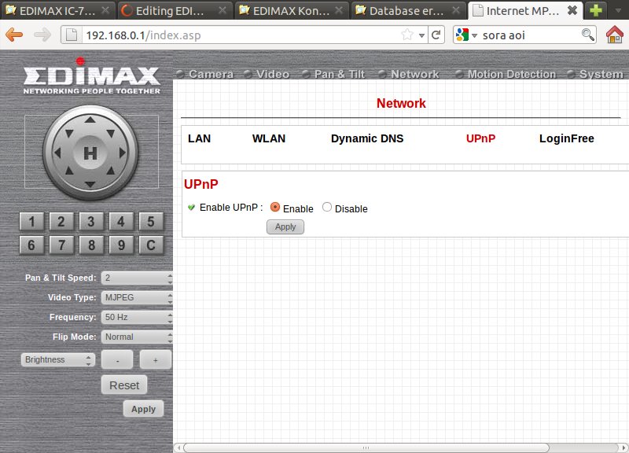Switch to Editing EDI browser tab

coord(174,10)
